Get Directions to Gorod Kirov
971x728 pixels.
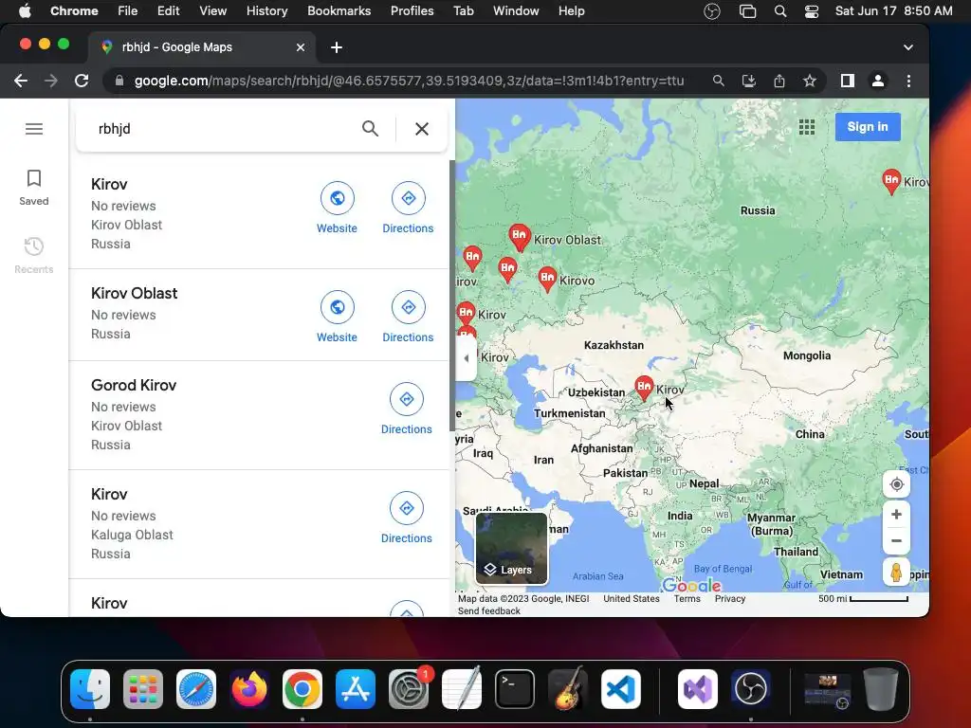click(407, 409)
